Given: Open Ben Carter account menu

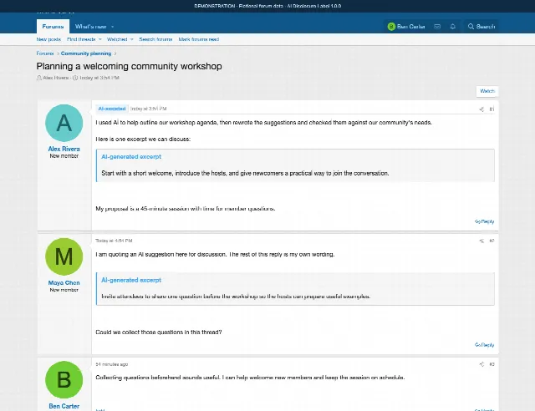Looking at the screenshot, I should [406, 26].
